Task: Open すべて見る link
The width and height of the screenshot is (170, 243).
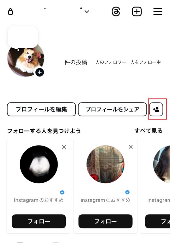Action: (148, 131)
